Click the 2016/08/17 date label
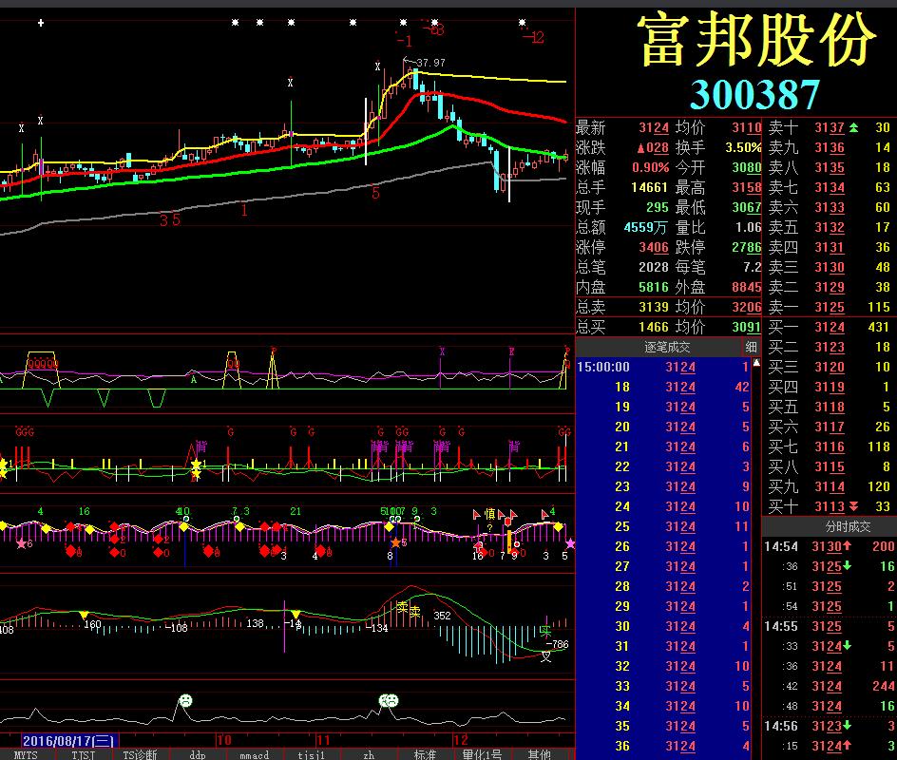This screenshot has height=760, width=897. click(x=68, y=741)
